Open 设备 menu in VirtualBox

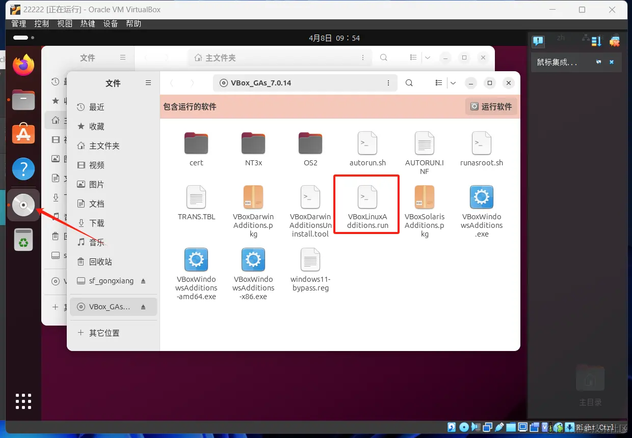coord(111,24)
